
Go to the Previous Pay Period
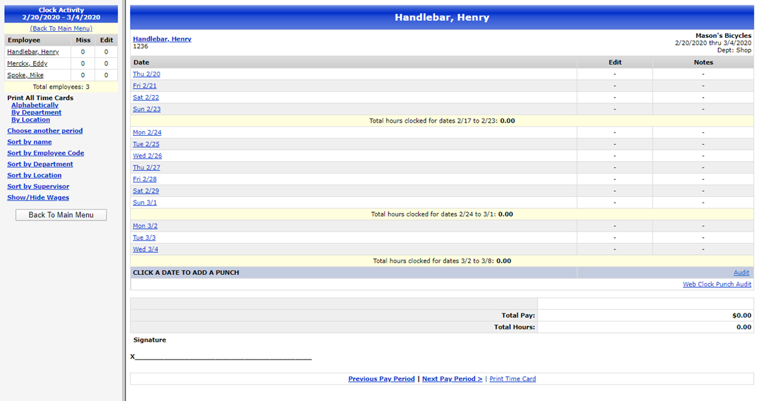[381, 378]
